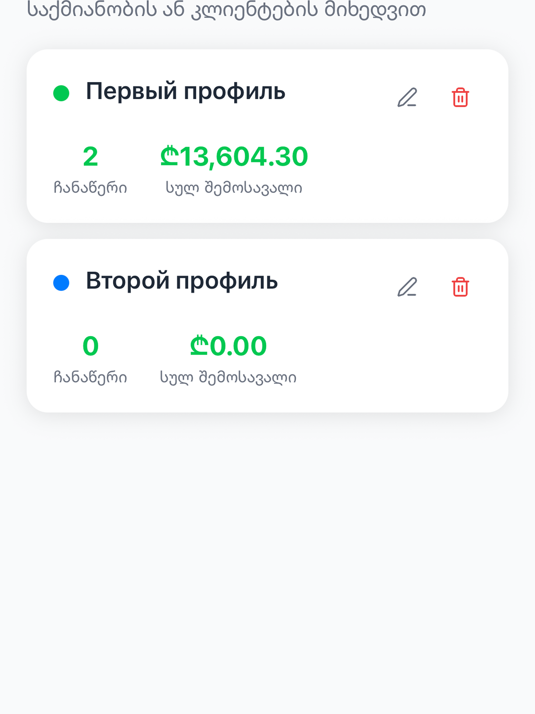Delete the Первый профиль profile
Image resolution: width=535 pixels, height=714 pixels.
(x=460, y=97)
